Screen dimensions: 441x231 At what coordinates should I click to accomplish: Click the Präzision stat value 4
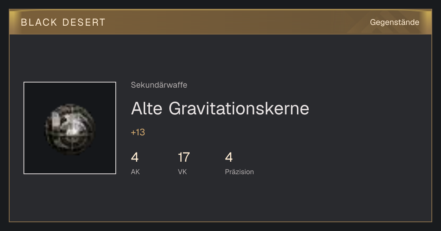pos(229,157)
